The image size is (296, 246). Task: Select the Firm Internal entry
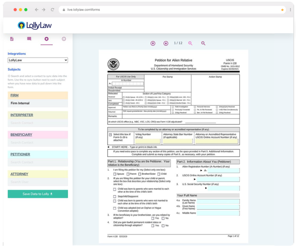(x=38, y=103)
